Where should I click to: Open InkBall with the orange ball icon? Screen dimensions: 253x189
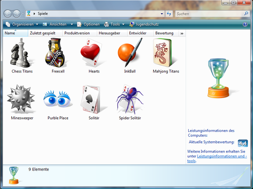[x=130, y=52]
